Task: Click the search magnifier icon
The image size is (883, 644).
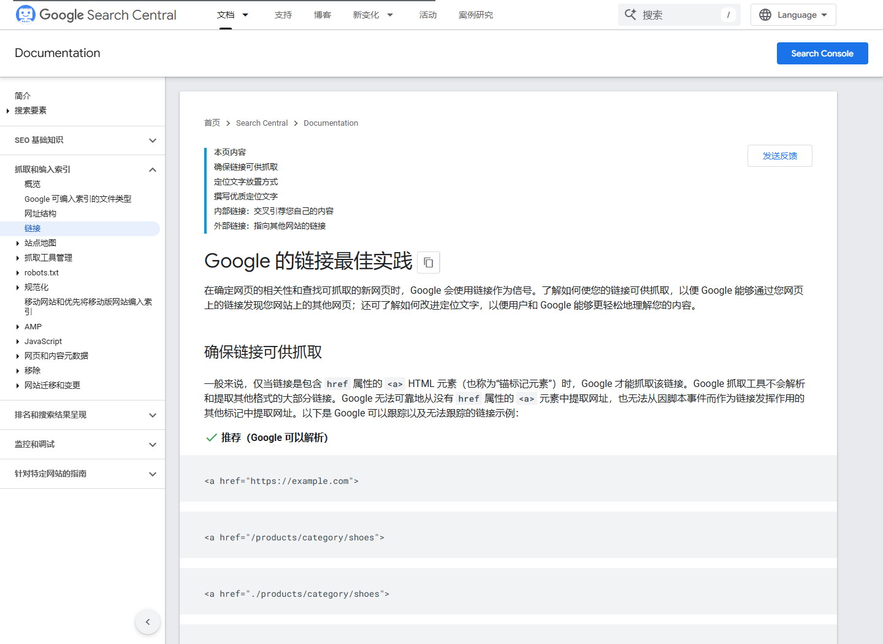Action: 630,15
